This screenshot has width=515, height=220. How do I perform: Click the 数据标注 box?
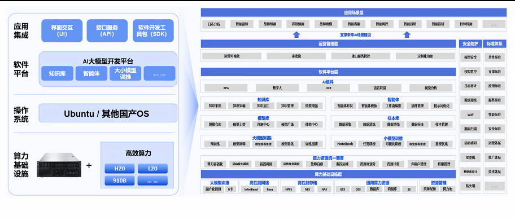(418, 125)
